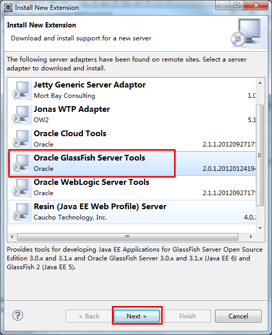This screenshot has width=272, height=335.
Task: Click the gear icon in the title bar
Action: click(x=8, y=8)
